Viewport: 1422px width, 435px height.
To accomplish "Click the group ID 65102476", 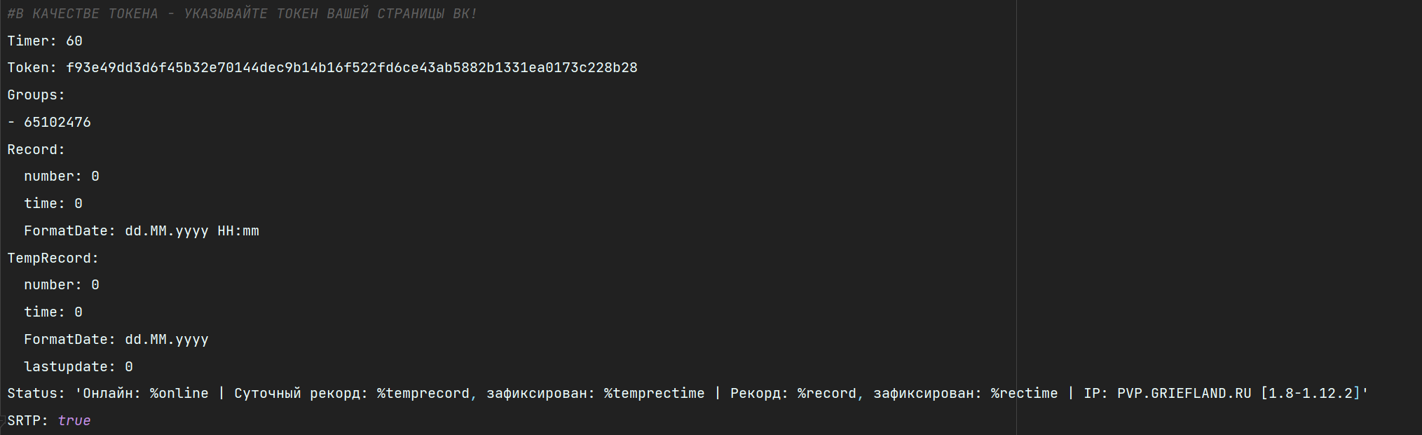I will pos(57,123).
